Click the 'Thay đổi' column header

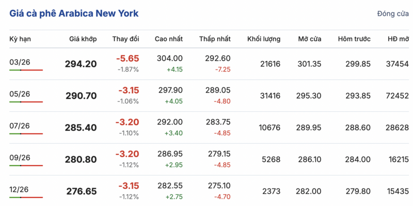125,39
